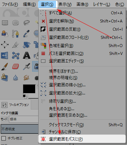Select the Paintbrush tool

pyautogui.click(x=5, y=67)
